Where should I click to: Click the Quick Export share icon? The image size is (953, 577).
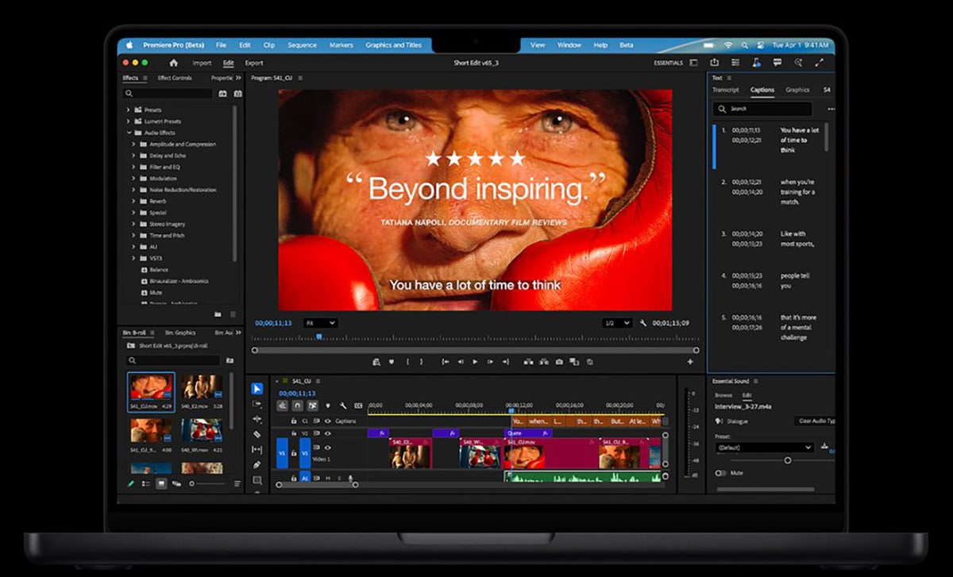715,63
